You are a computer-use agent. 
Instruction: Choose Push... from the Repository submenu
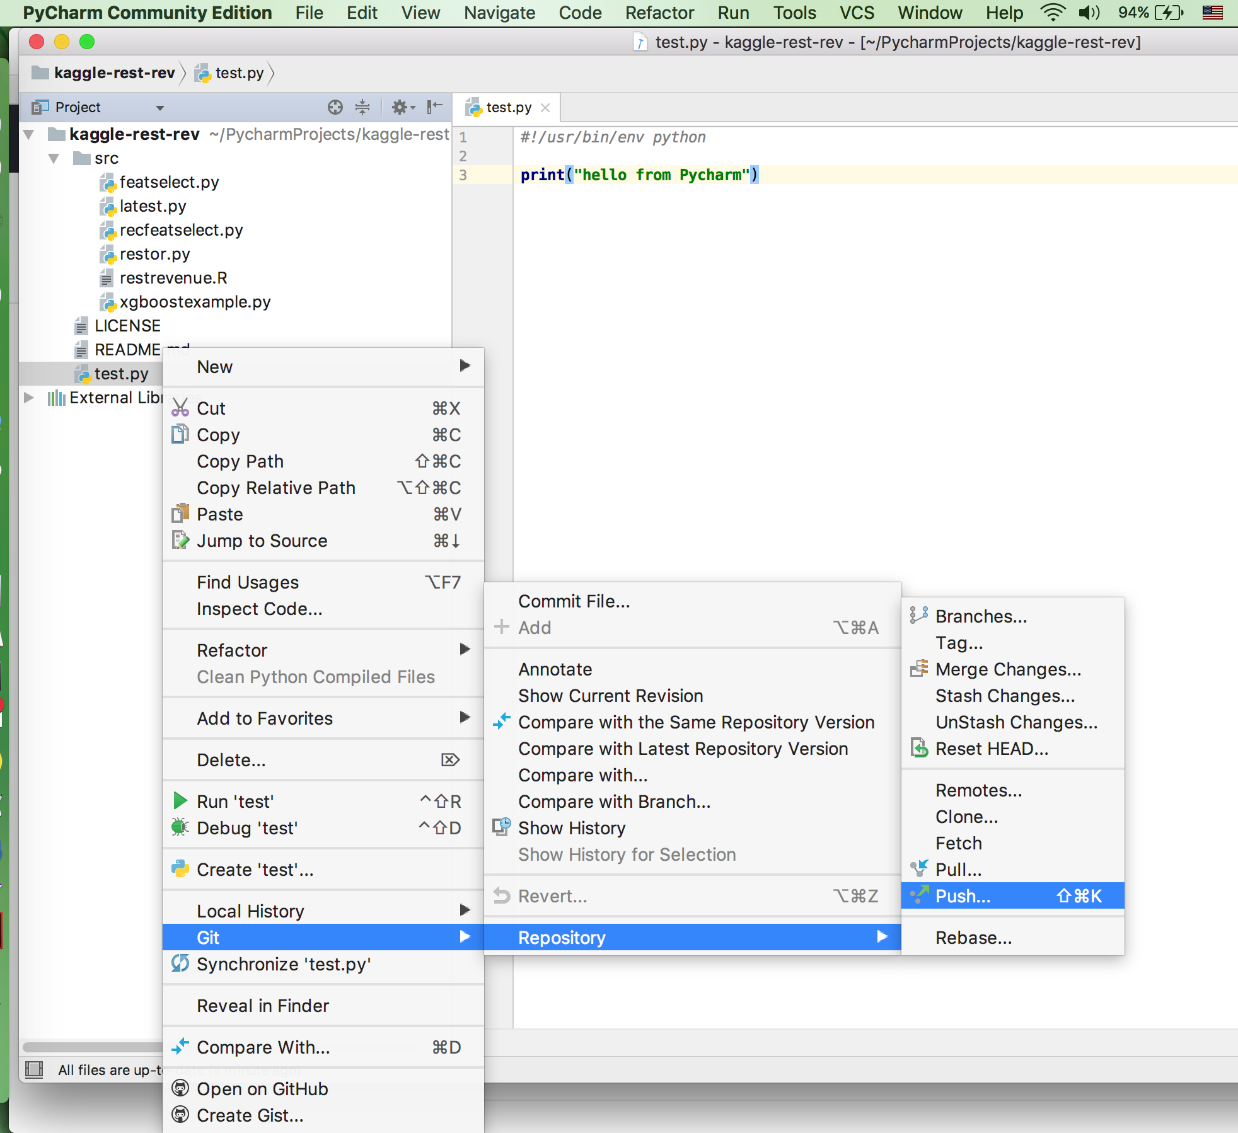coord(963,896)
